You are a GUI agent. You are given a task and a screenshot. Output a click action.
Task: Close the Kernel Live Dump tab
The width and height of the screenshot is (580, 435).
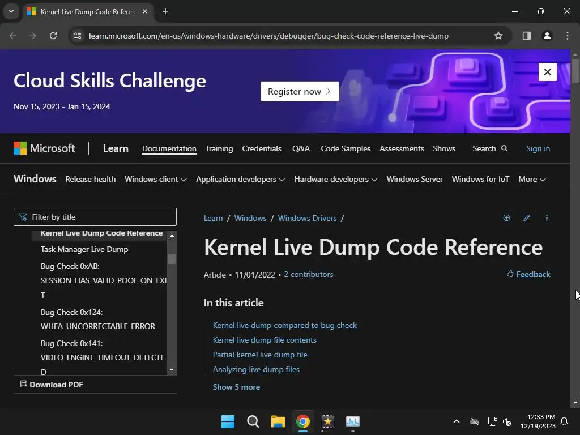[145, 11]
